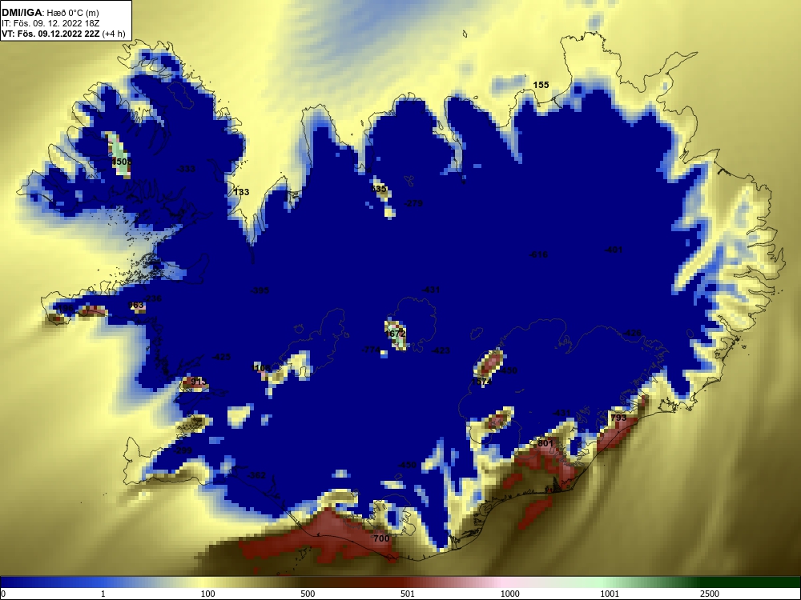Click the 700 value on the south coast
The height and width of the screenshot is (600, 801).
click(x=381, y=538)
